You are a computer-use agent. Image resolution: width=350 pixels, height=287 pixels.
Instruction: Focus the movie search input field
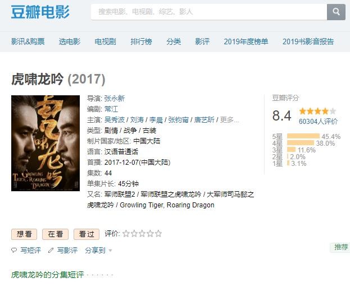[x=208, y=12]
